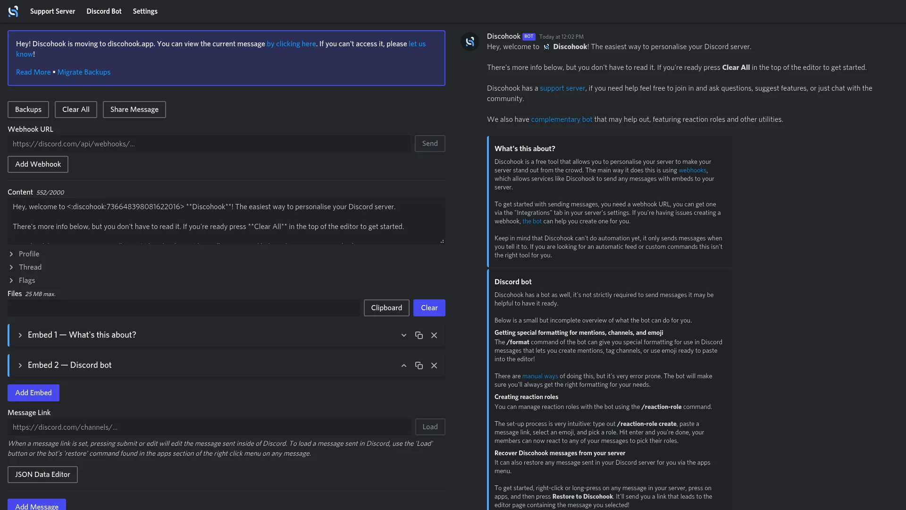Screen dimensions: 906x510
Task: Click the BOT badge beside Discohook
Action: (529, 36)
